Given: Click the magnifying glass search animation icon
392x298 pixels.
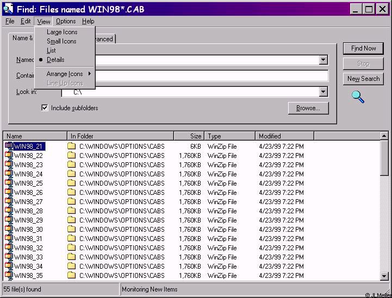Looking at the screenshot, I should pos(358,97).
